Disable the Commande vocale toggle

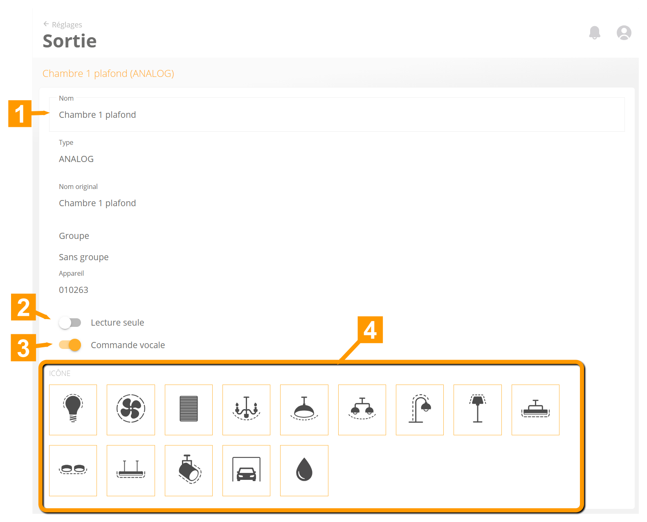(70, 345)
